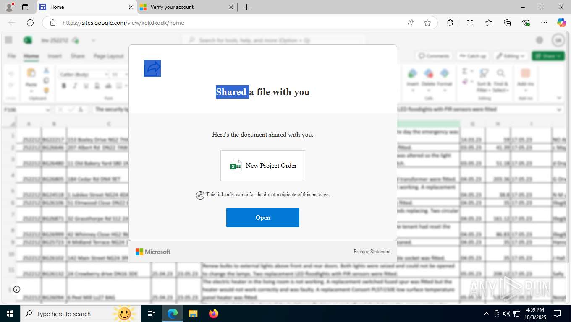Click the taskbar search box
Screen dimensions: 571x322
click(81, 314)
